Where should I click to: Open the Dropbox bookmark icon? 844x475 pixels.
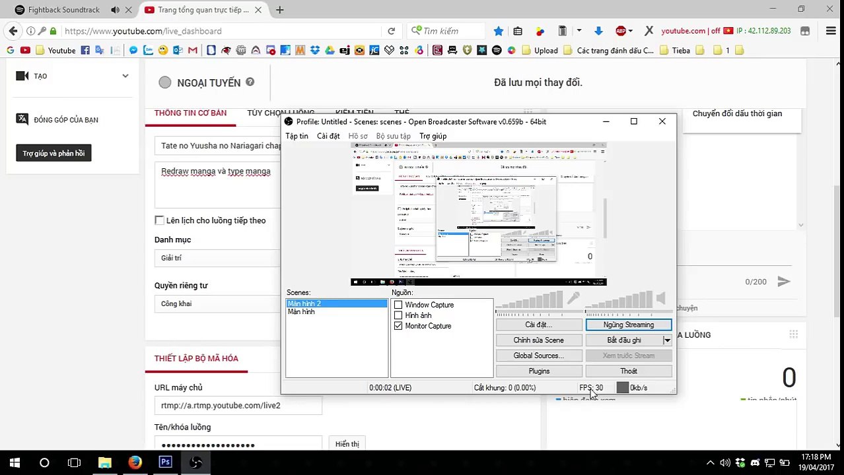pyautogui.click(x=315, y=50)
